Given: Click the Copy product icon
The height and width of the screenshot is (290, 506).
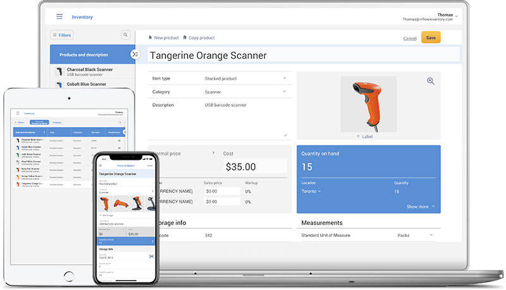Looking at the screenshot, I should (x=185, y=38).
